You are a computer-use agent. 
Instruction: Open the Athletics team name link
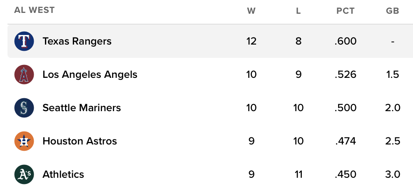coord(63,174)
